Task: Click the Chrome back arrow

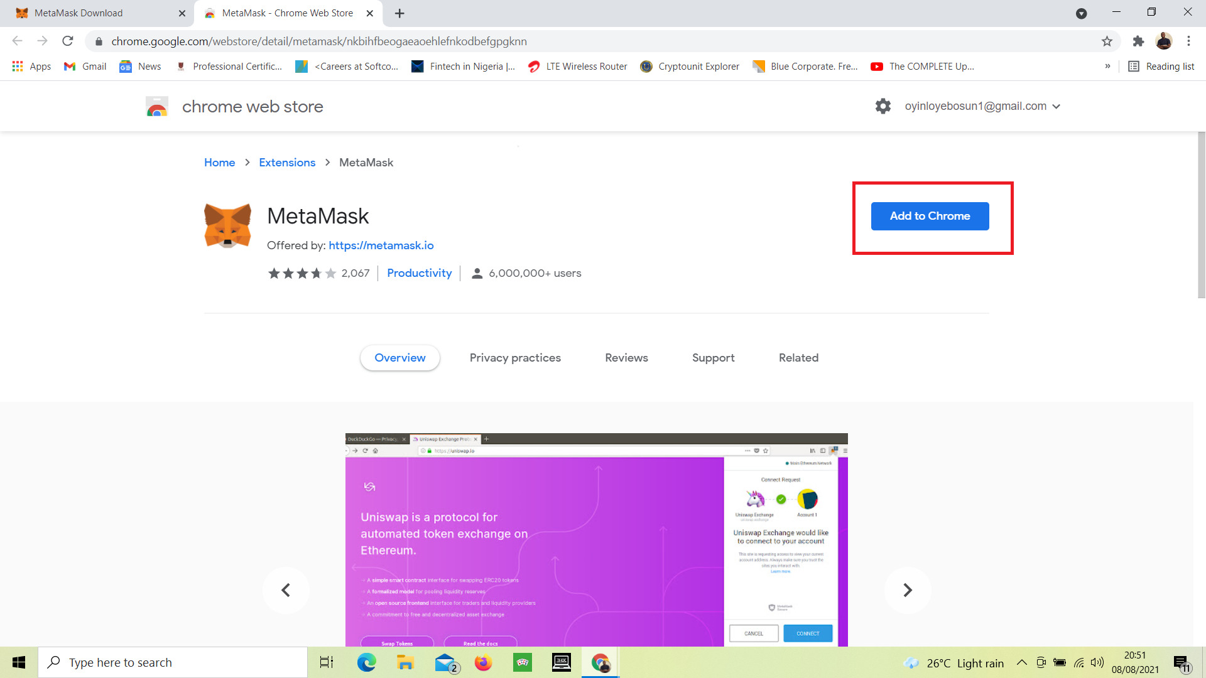Action: click(x=18, y=41)
